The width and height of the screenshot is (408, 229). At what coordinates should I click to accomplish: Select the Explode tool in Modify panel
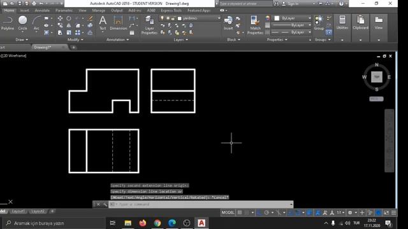(90, 25)
